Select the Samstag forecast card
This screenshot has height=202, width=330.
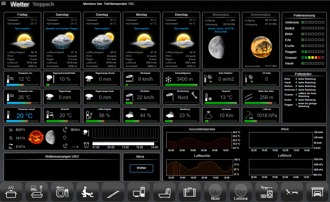click(62, 41)
